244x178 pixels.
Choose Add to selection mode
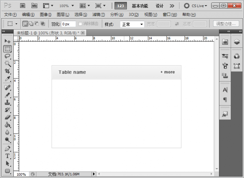point(31,24)
